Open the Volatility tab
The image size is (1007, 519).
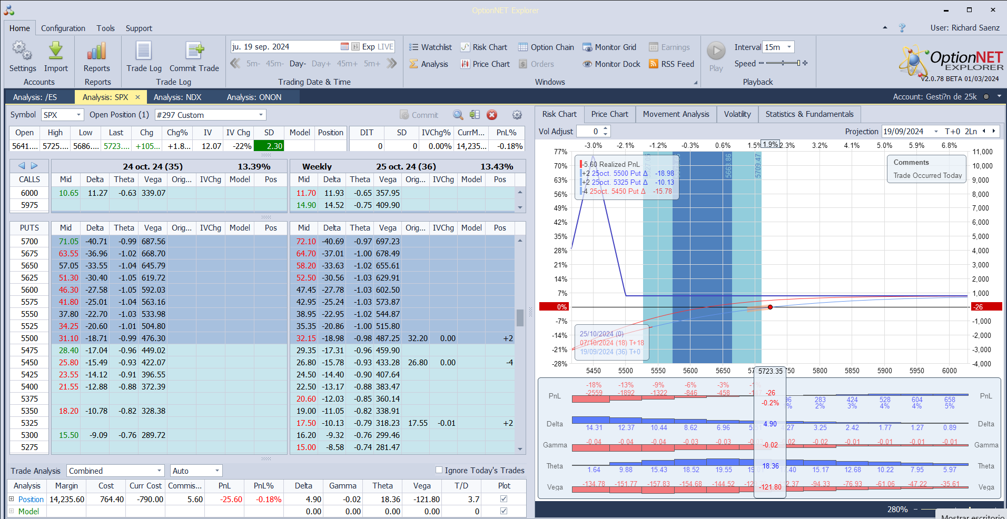pos(737,114)
